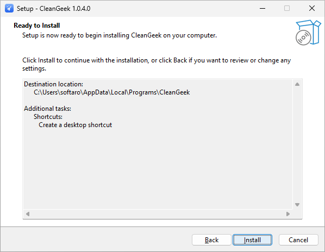Close the Setup window with X
This screenshot has height=252, width=325.
click(312, 9)
